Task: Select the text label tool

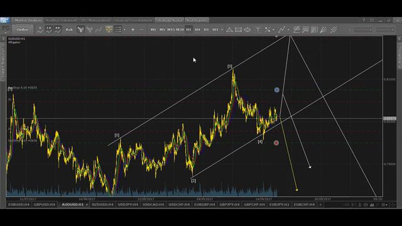Action: coord(258,30)
